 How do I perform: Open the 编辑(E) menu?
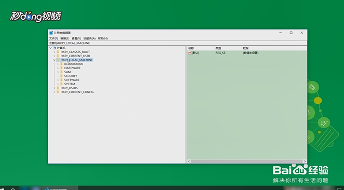point(65,38)
